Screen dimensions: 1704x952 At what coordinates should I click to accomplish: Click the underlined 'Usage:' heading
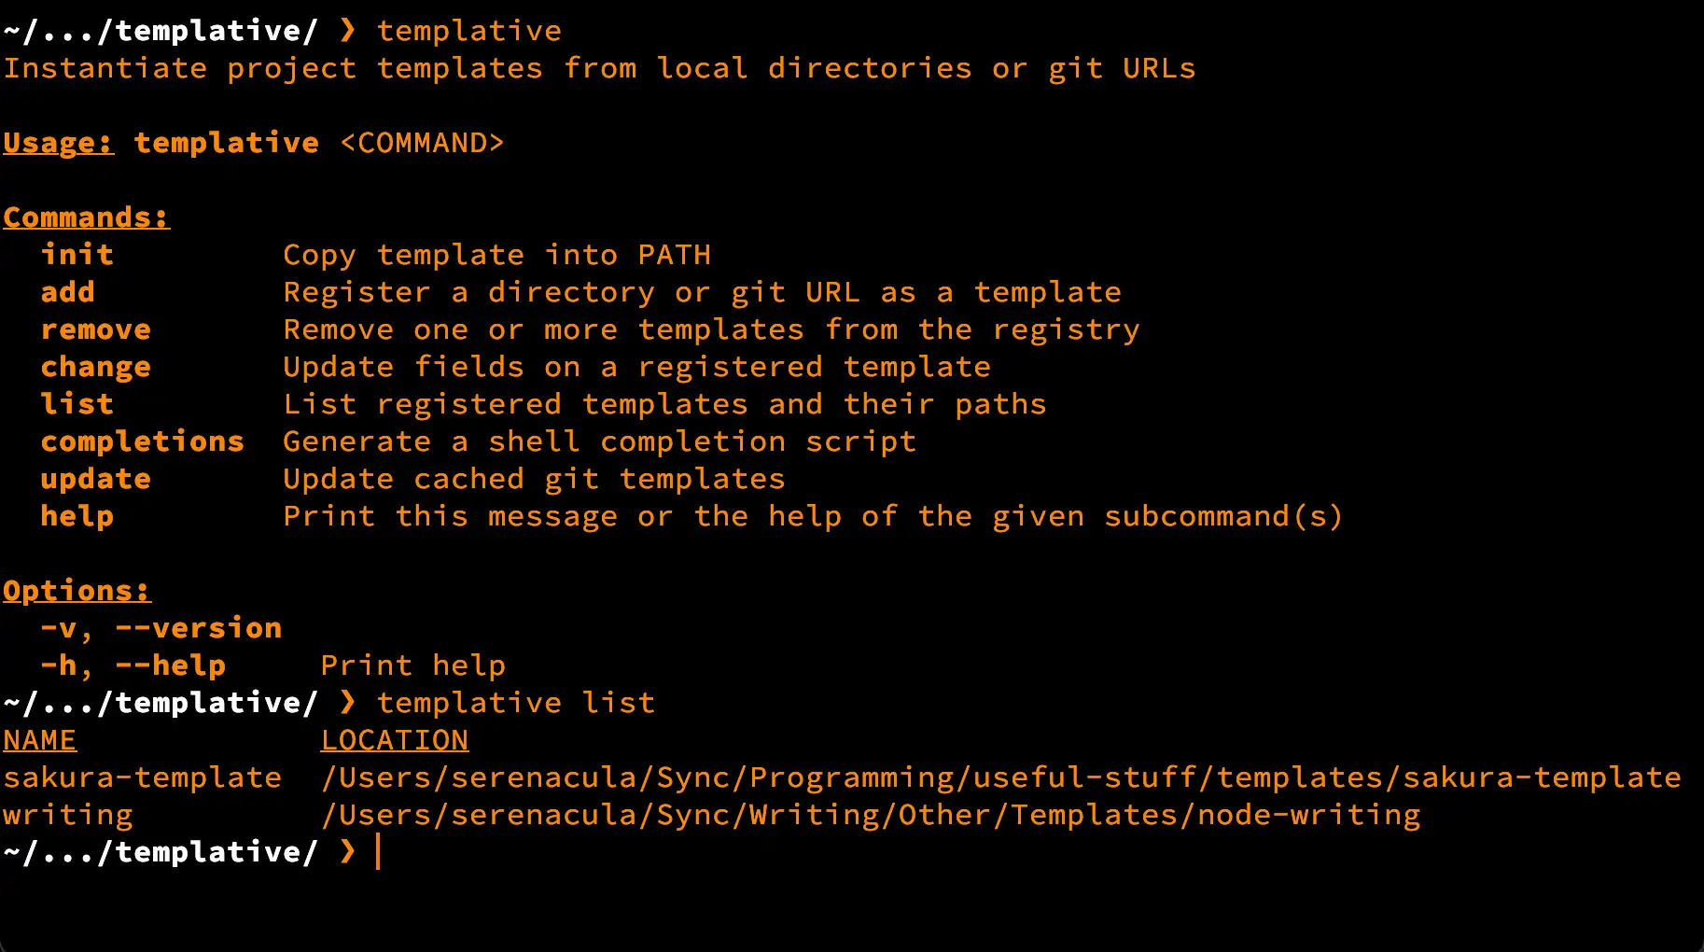(58, 143)
